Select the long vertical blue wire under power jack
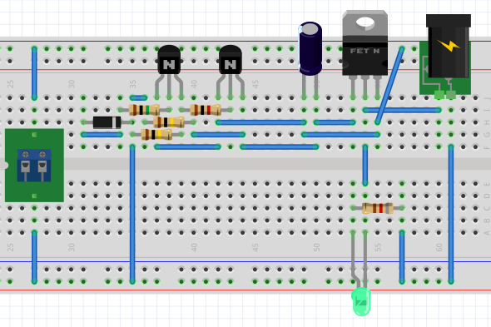491x327 pixels. pyautogui.click(x=451, y=214)
